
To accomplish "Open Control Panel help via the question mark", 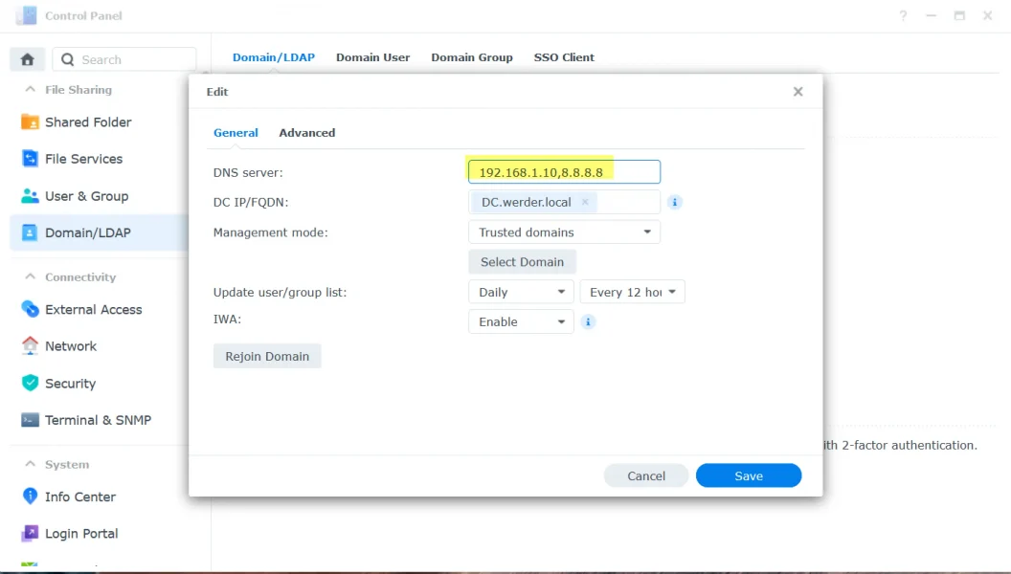I will coord(904,15).
